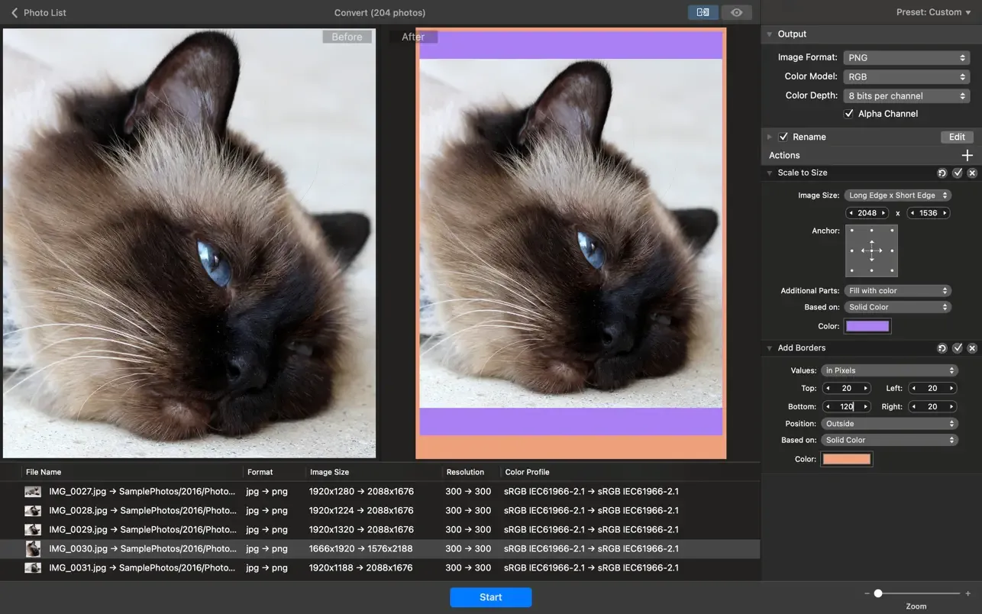Select the bottom-left anchor point
Viewport: 982px width, 614px height.
(851, 270)
